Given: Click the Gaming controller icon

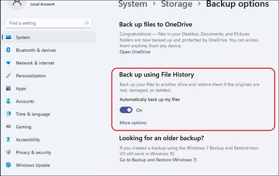Looking at the screenshot, I should click(x=8, y=127).
